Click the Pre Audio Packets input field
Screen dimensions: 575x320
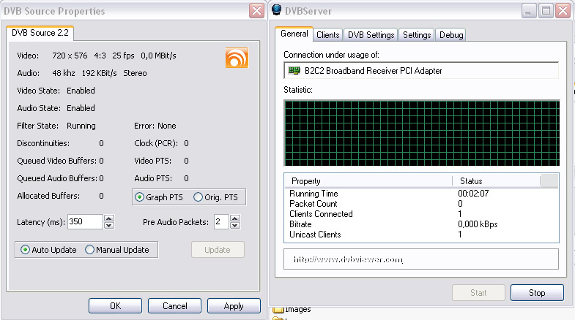[x=221, y=221]
